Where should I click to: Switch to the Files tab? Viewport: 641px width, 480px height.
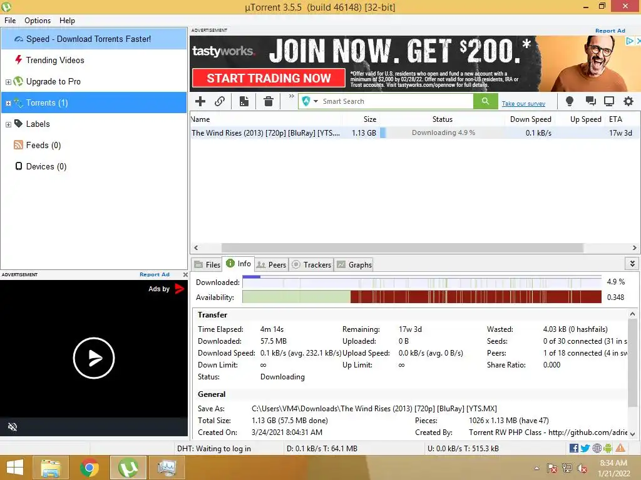207,265
